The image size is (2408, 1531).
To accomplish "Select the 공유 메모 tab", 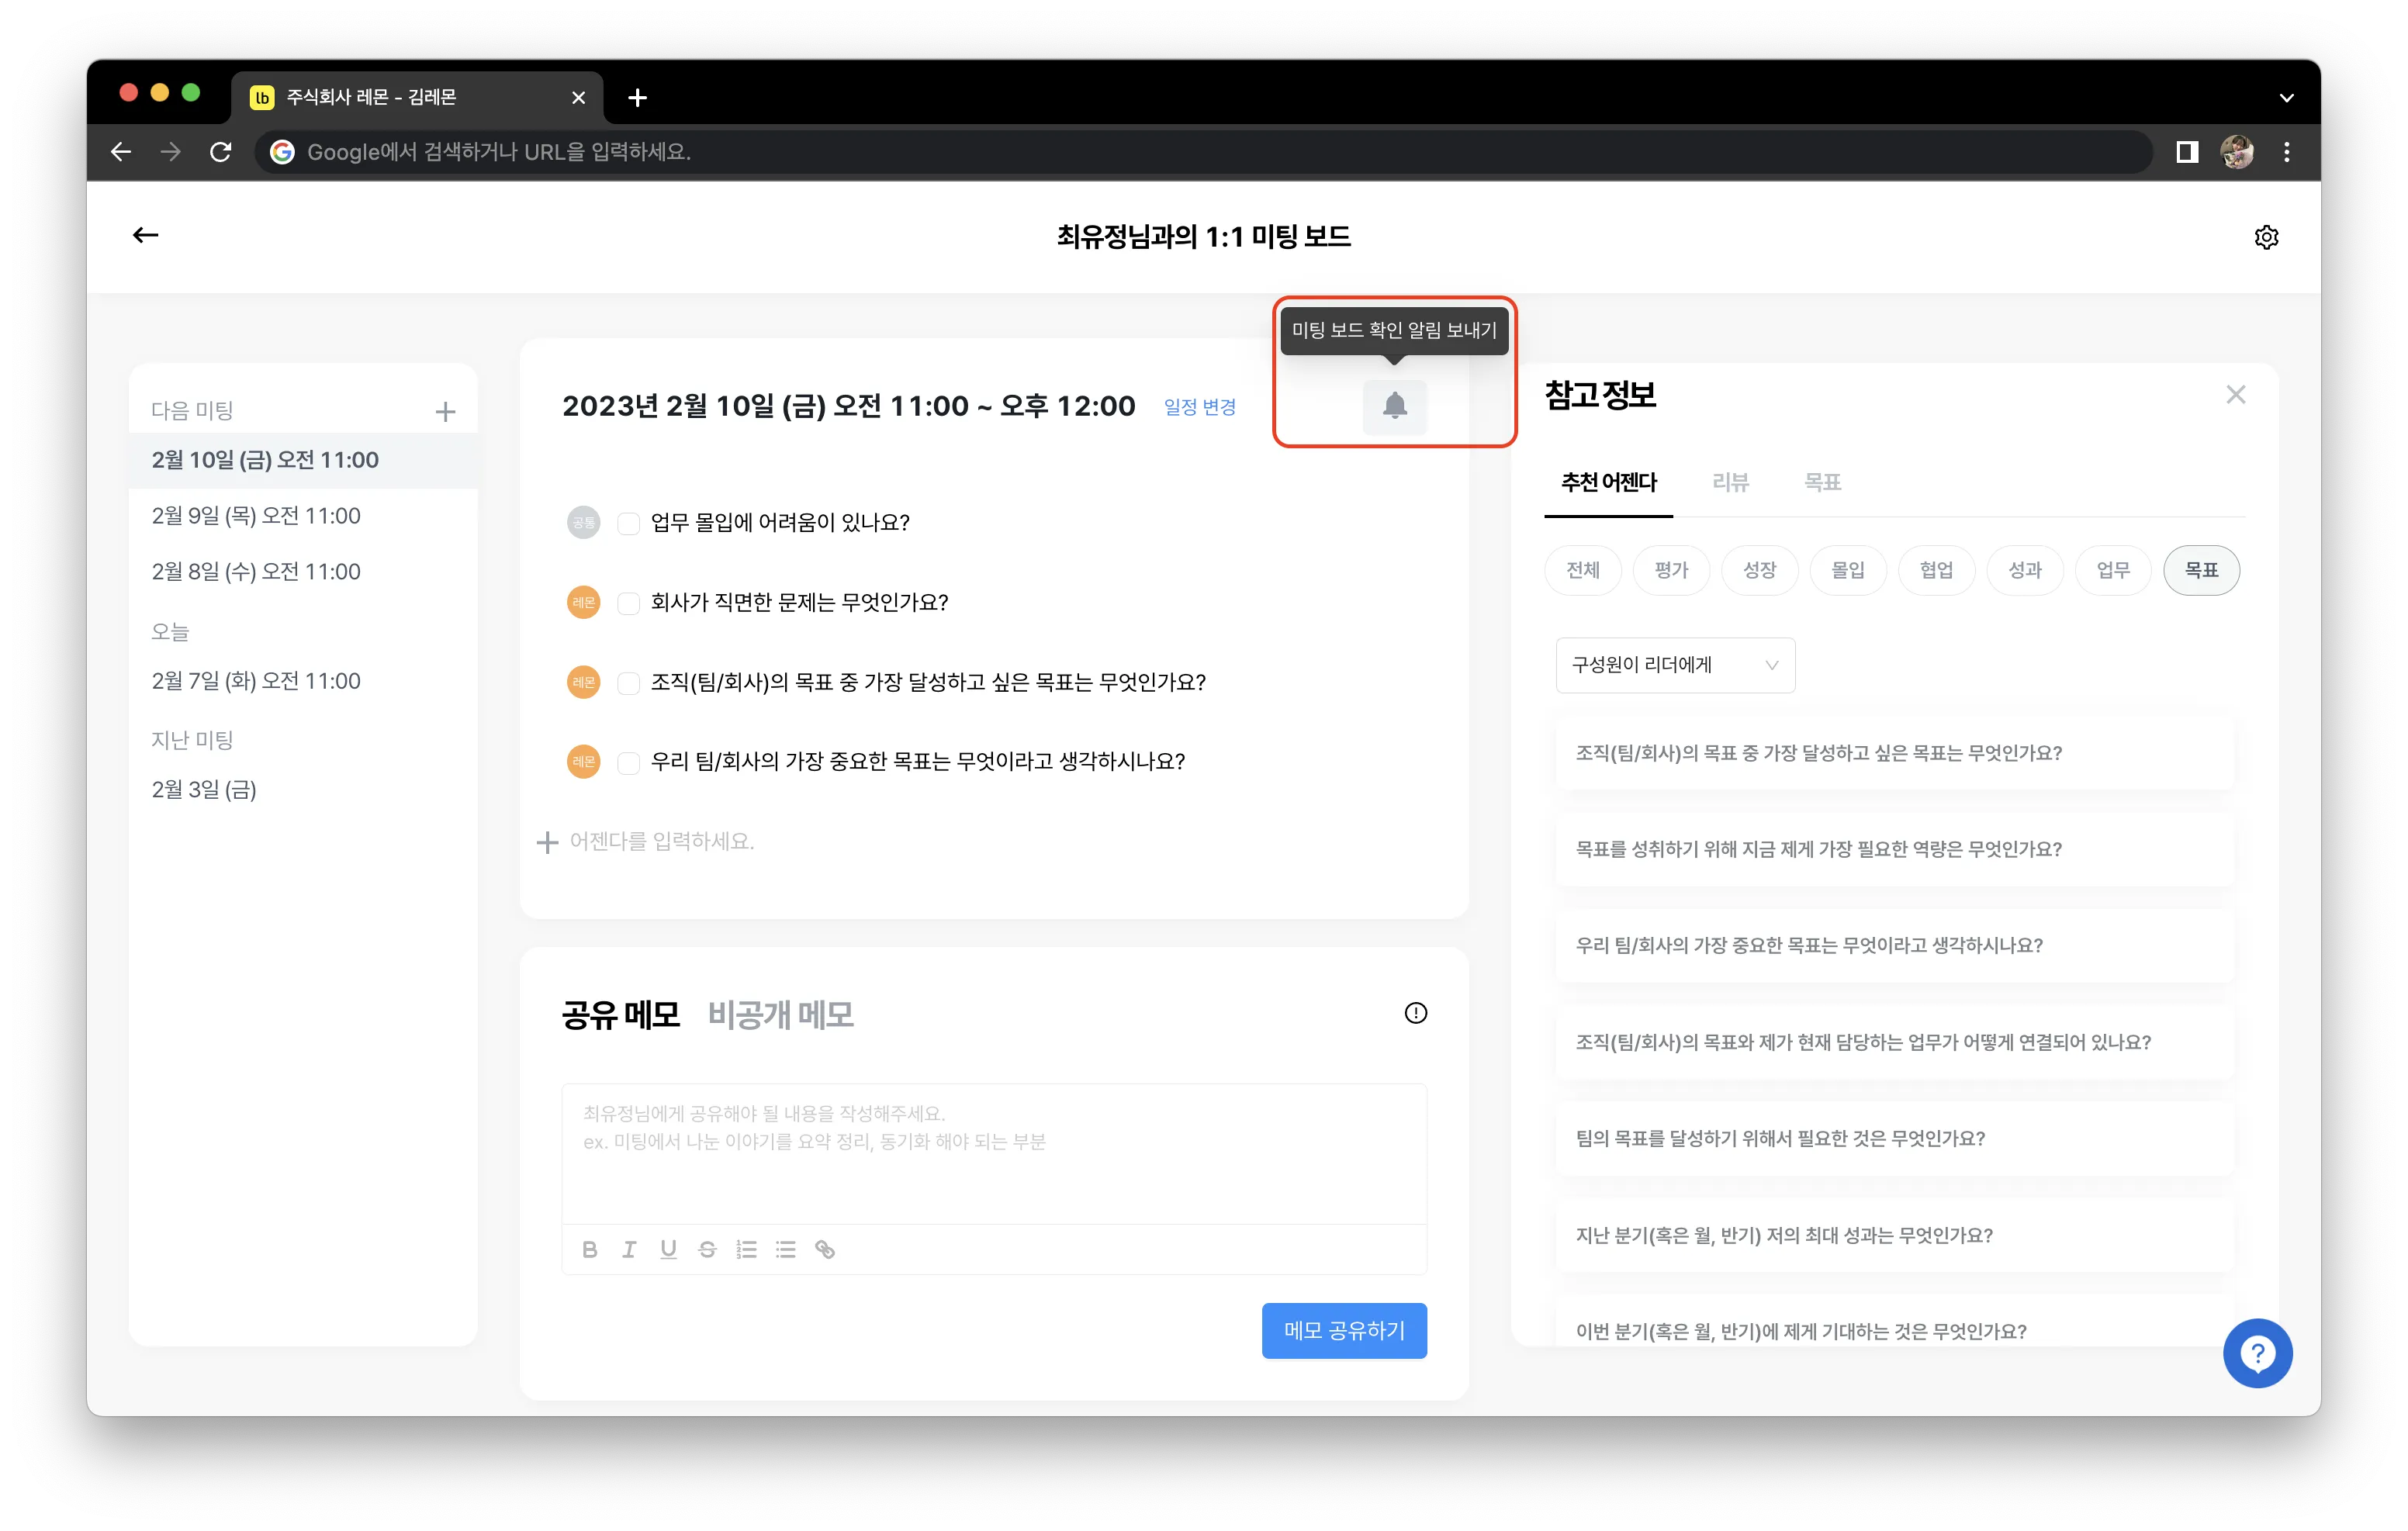I will pos(620,1015).
